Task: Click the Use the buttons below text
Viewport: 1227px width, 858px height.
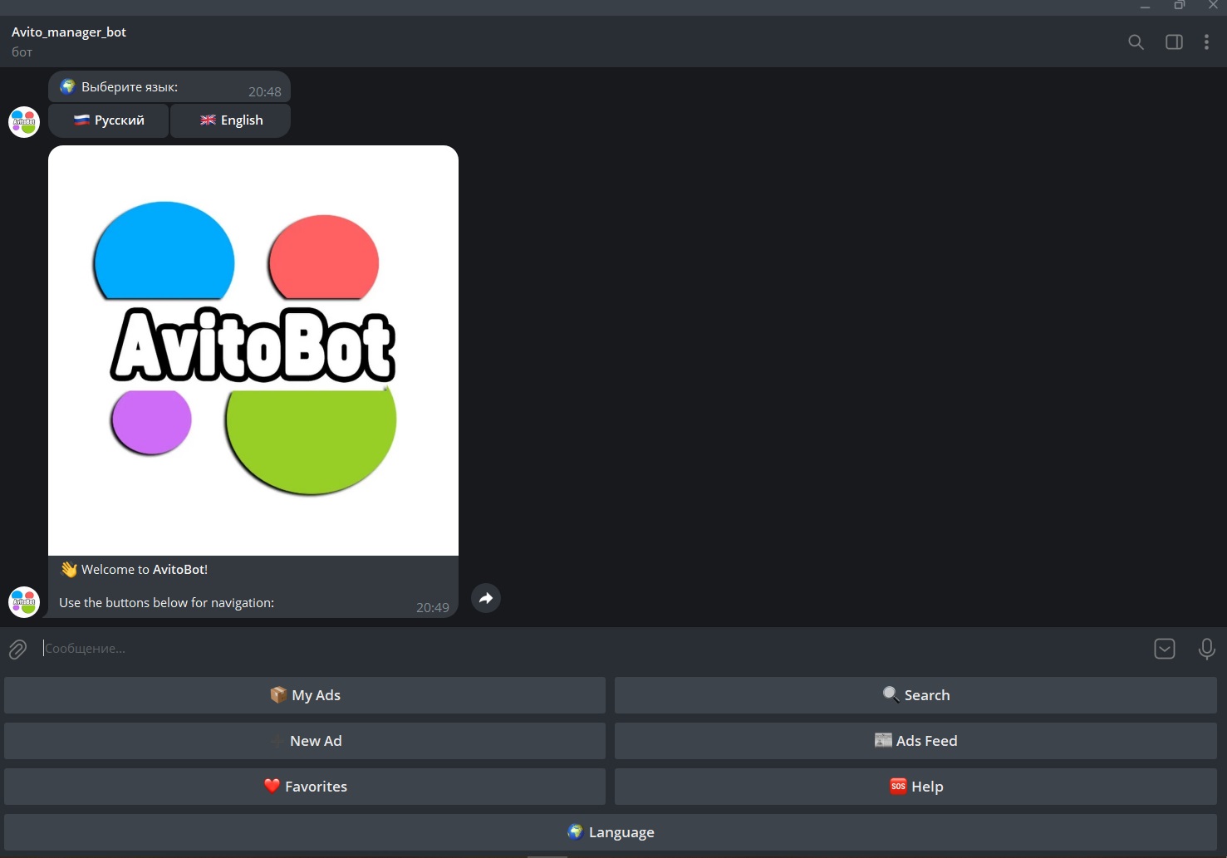Action: point(167,603)
